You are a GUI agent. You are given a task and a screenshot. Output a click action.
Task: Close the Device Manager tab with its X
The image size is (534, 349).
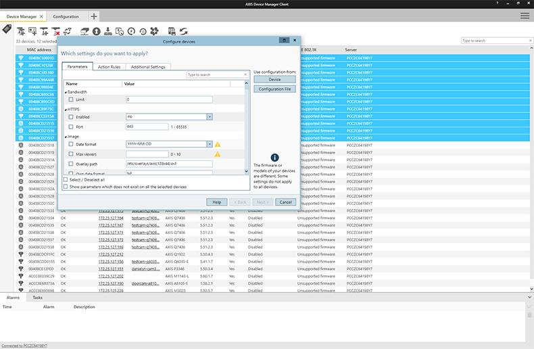tap(41, 16)
